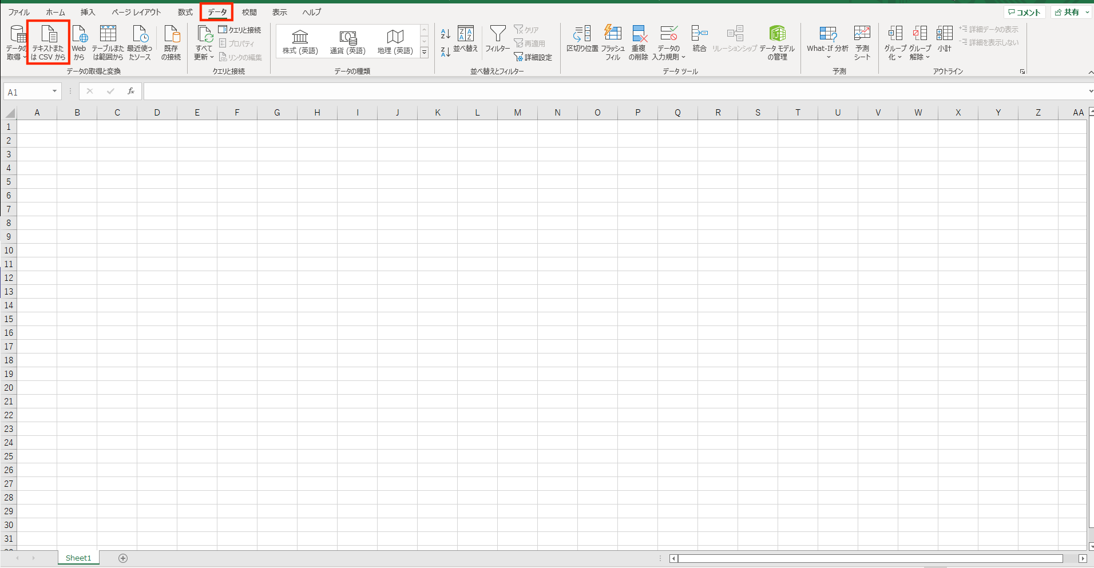The width and height of the screenshot is (1094, 568).
Task: Expand the formula bar
Action: pos(1090,92)
